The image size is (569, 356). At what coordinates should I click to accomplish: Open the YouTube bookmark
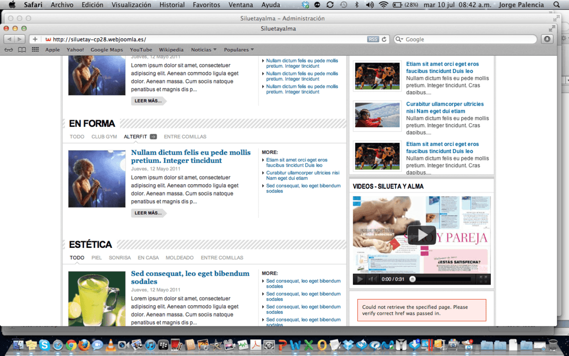[141, 50]
